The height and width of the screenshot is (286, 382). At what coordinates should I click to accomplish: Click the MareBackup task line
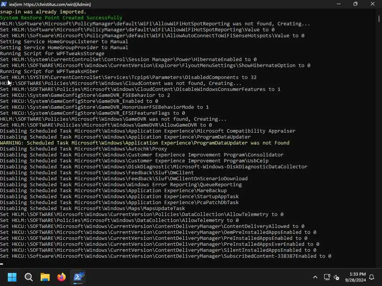click(x=113, y=190)
